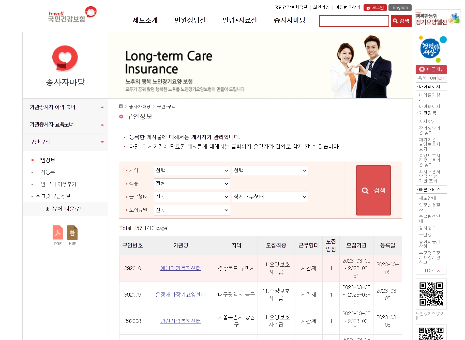Open 광진사랑복지센터 job posting
This screenshot has height=340, width=465.
tap(181, 321)
